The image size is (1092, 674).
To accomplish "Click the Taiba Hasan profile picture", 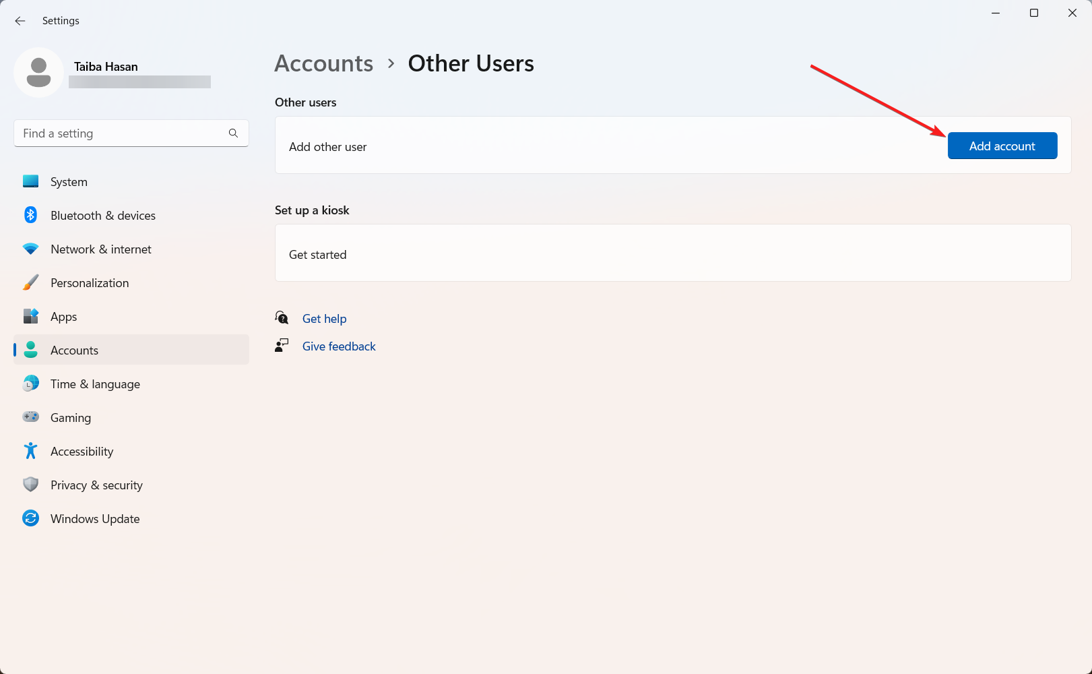I will [38, 72].
